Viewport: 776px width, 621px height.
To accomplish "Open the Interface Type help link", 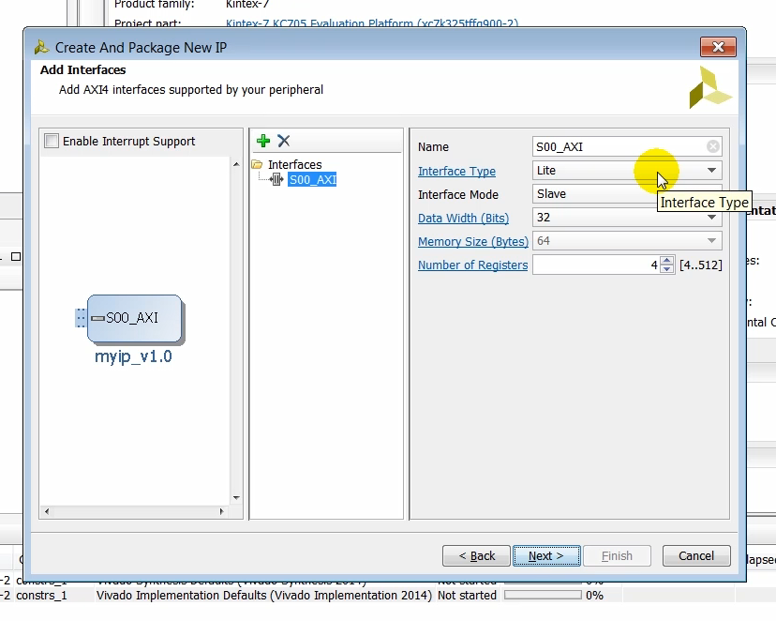I will 456,171.
